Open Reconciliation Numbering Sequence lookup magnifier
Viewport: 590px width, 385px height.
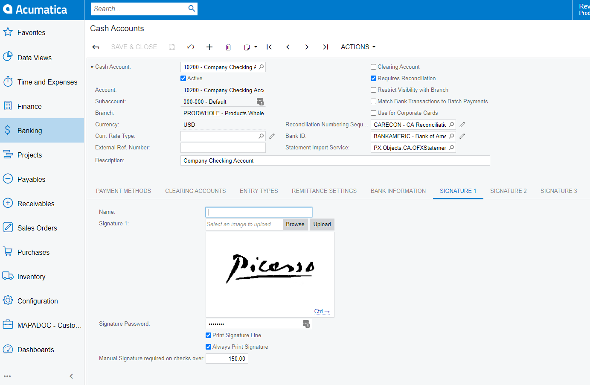(451, 125)
